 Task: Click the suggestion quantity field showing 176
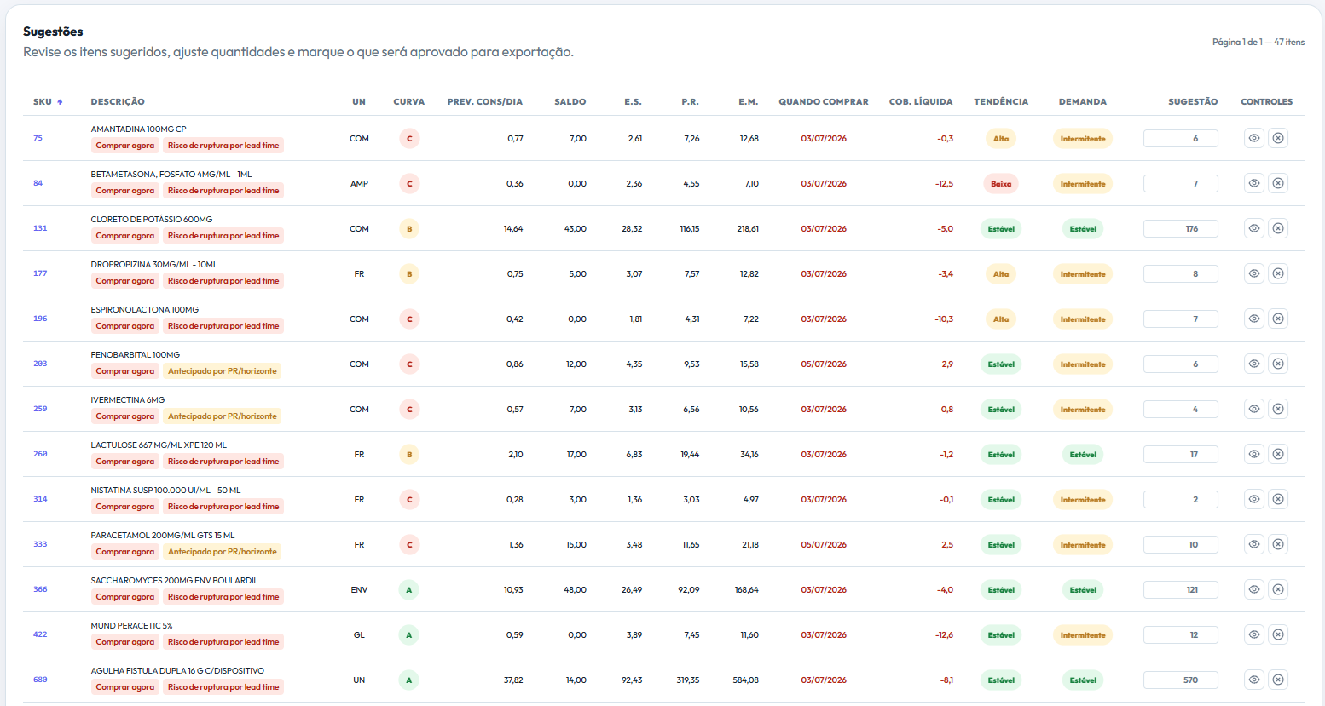coord(1180,228)
